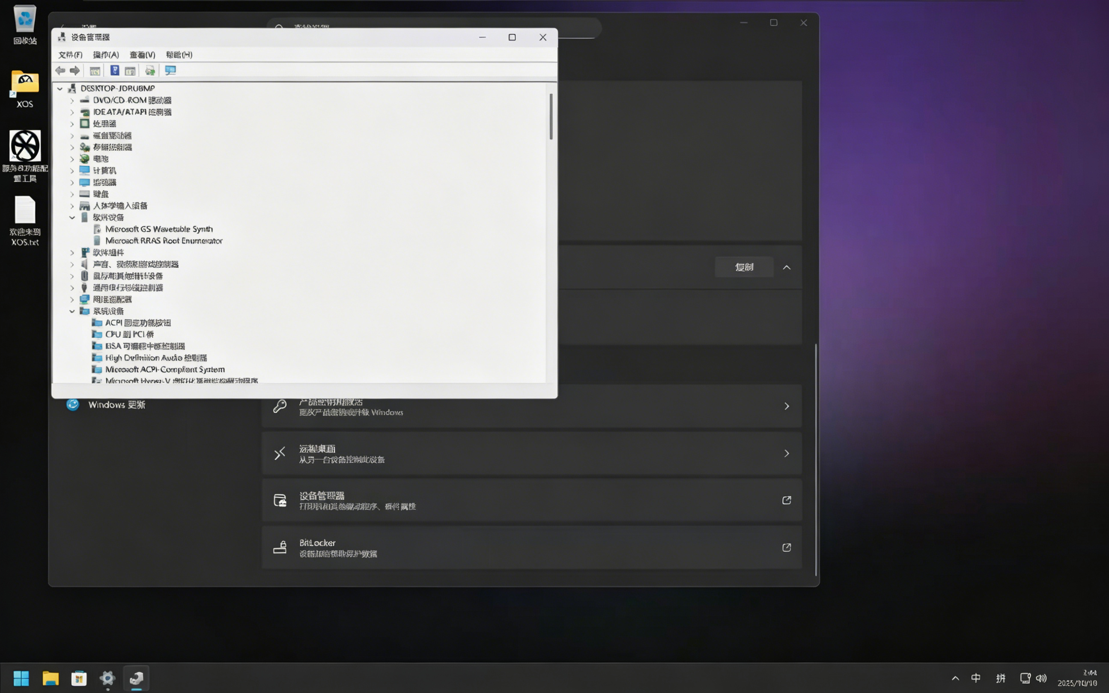Viewport: 1109px width, 693px height.
Task: Click the 复制 copy button in Settings
Action: click(x=744, y=267)
